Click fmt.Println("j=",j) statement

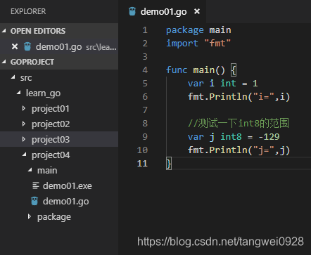[239, 150]
